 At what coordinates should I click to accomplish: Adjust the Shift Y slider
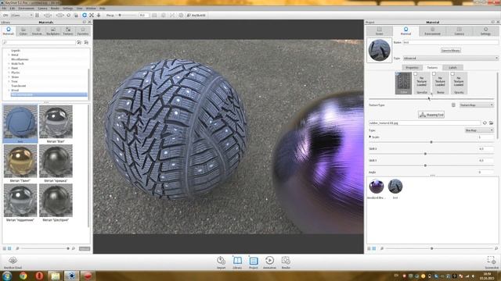tap(425, 165)
